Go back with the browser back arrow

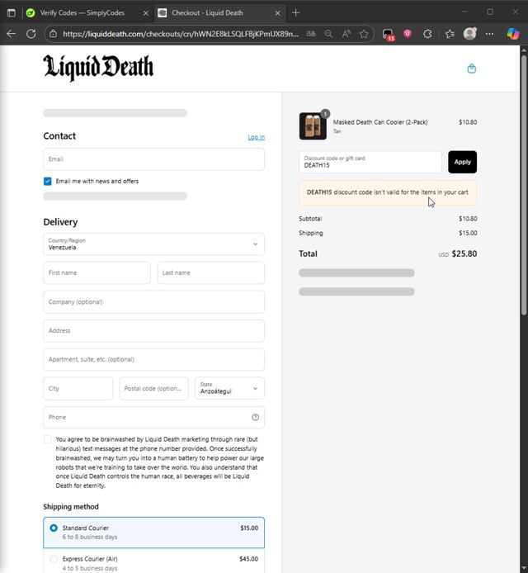(x=12, y=34)
